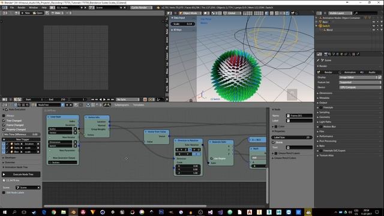
Task: Open Visual Studio from the taskbar
Action: (211, 212)
